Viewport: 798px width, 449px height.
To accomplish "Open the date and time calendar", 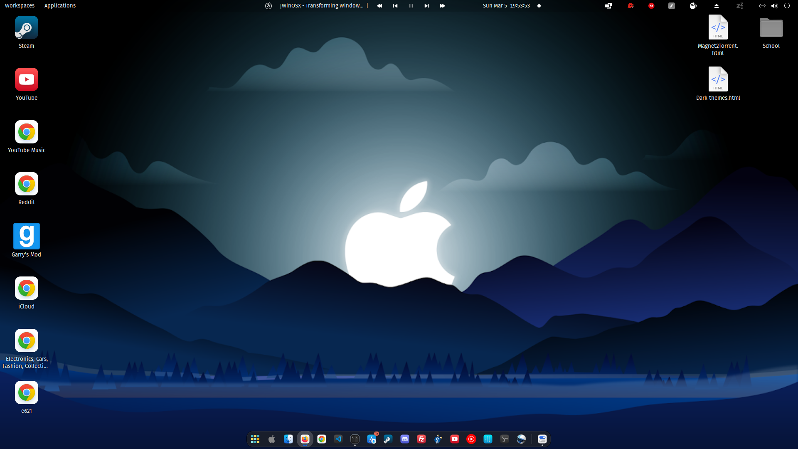I will click(x=506, y=6).
